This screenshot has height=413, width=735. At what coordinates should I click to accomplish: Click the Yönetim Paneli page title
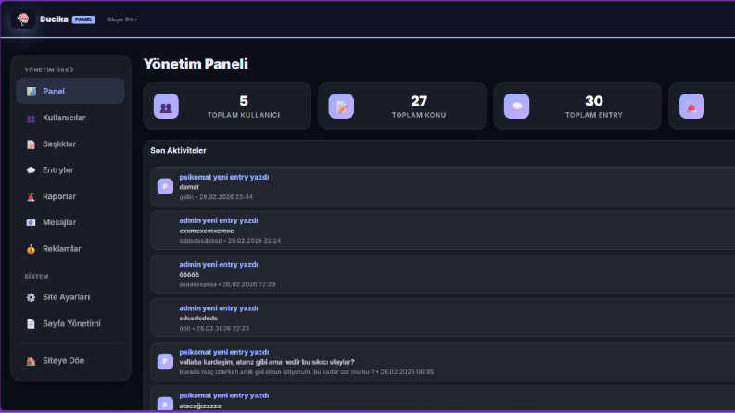[196, 64]
